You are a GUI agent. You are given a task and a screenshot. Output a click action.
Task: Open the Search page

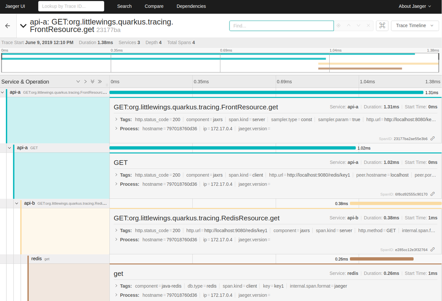124,6
